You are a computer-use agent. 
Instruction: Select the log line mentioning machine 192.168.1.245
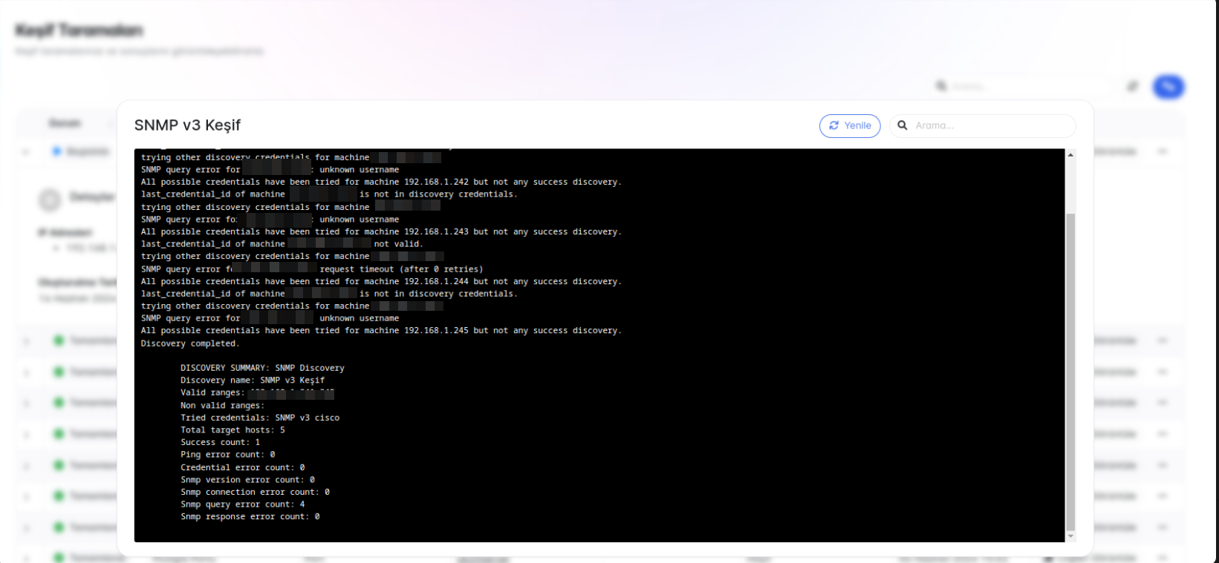click(x=381, y=331)
